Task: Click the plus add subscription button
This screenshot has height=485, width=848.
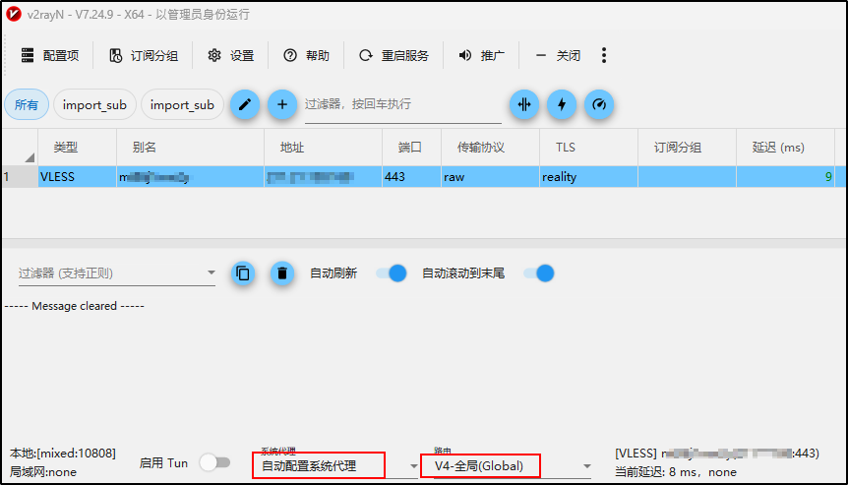Action: [x=281, y=104]
